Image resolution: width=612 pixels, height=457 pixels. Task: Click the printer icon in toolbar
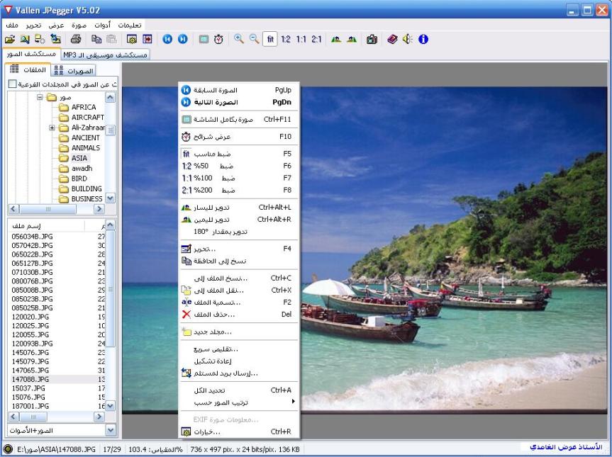(76, 39)
